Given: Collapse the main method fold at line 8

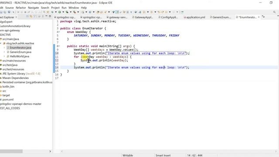Looking at the screenshot, I should 59,46.
